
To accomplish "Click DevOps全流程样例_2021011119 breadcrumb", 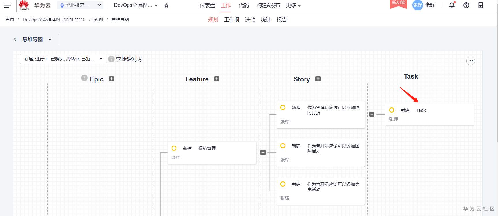I will click(54, 20).
